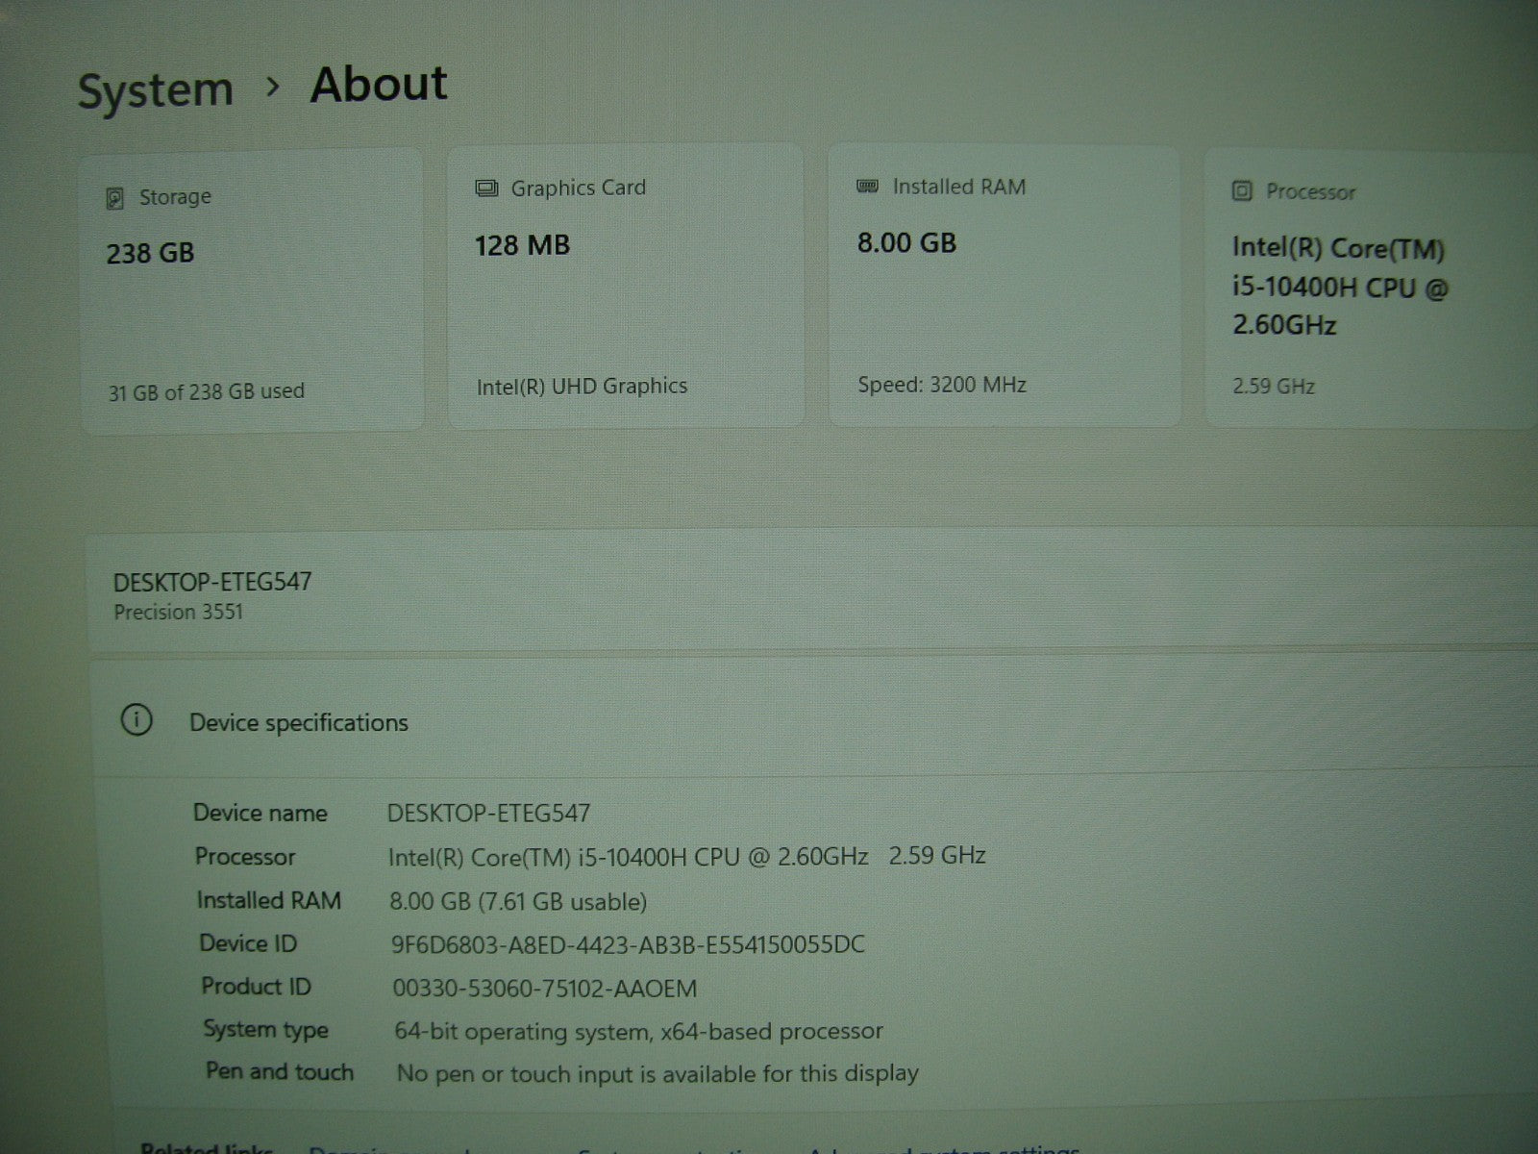Viewport: 1538px width, 1154px height.
Task: Click the Processor chip icon in top card
Action: click(x=1242, y=191)
